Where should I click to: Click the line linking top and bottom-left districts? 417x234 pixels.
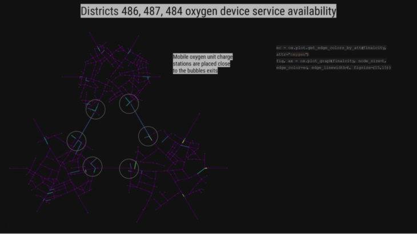coord(86,125)
